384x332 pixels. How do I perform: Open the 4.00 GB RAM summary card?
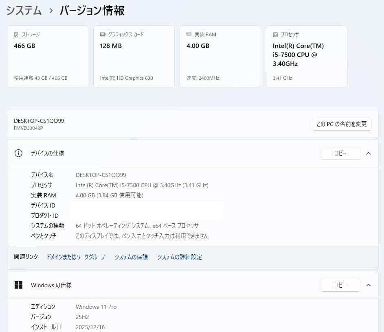[220, 56]
